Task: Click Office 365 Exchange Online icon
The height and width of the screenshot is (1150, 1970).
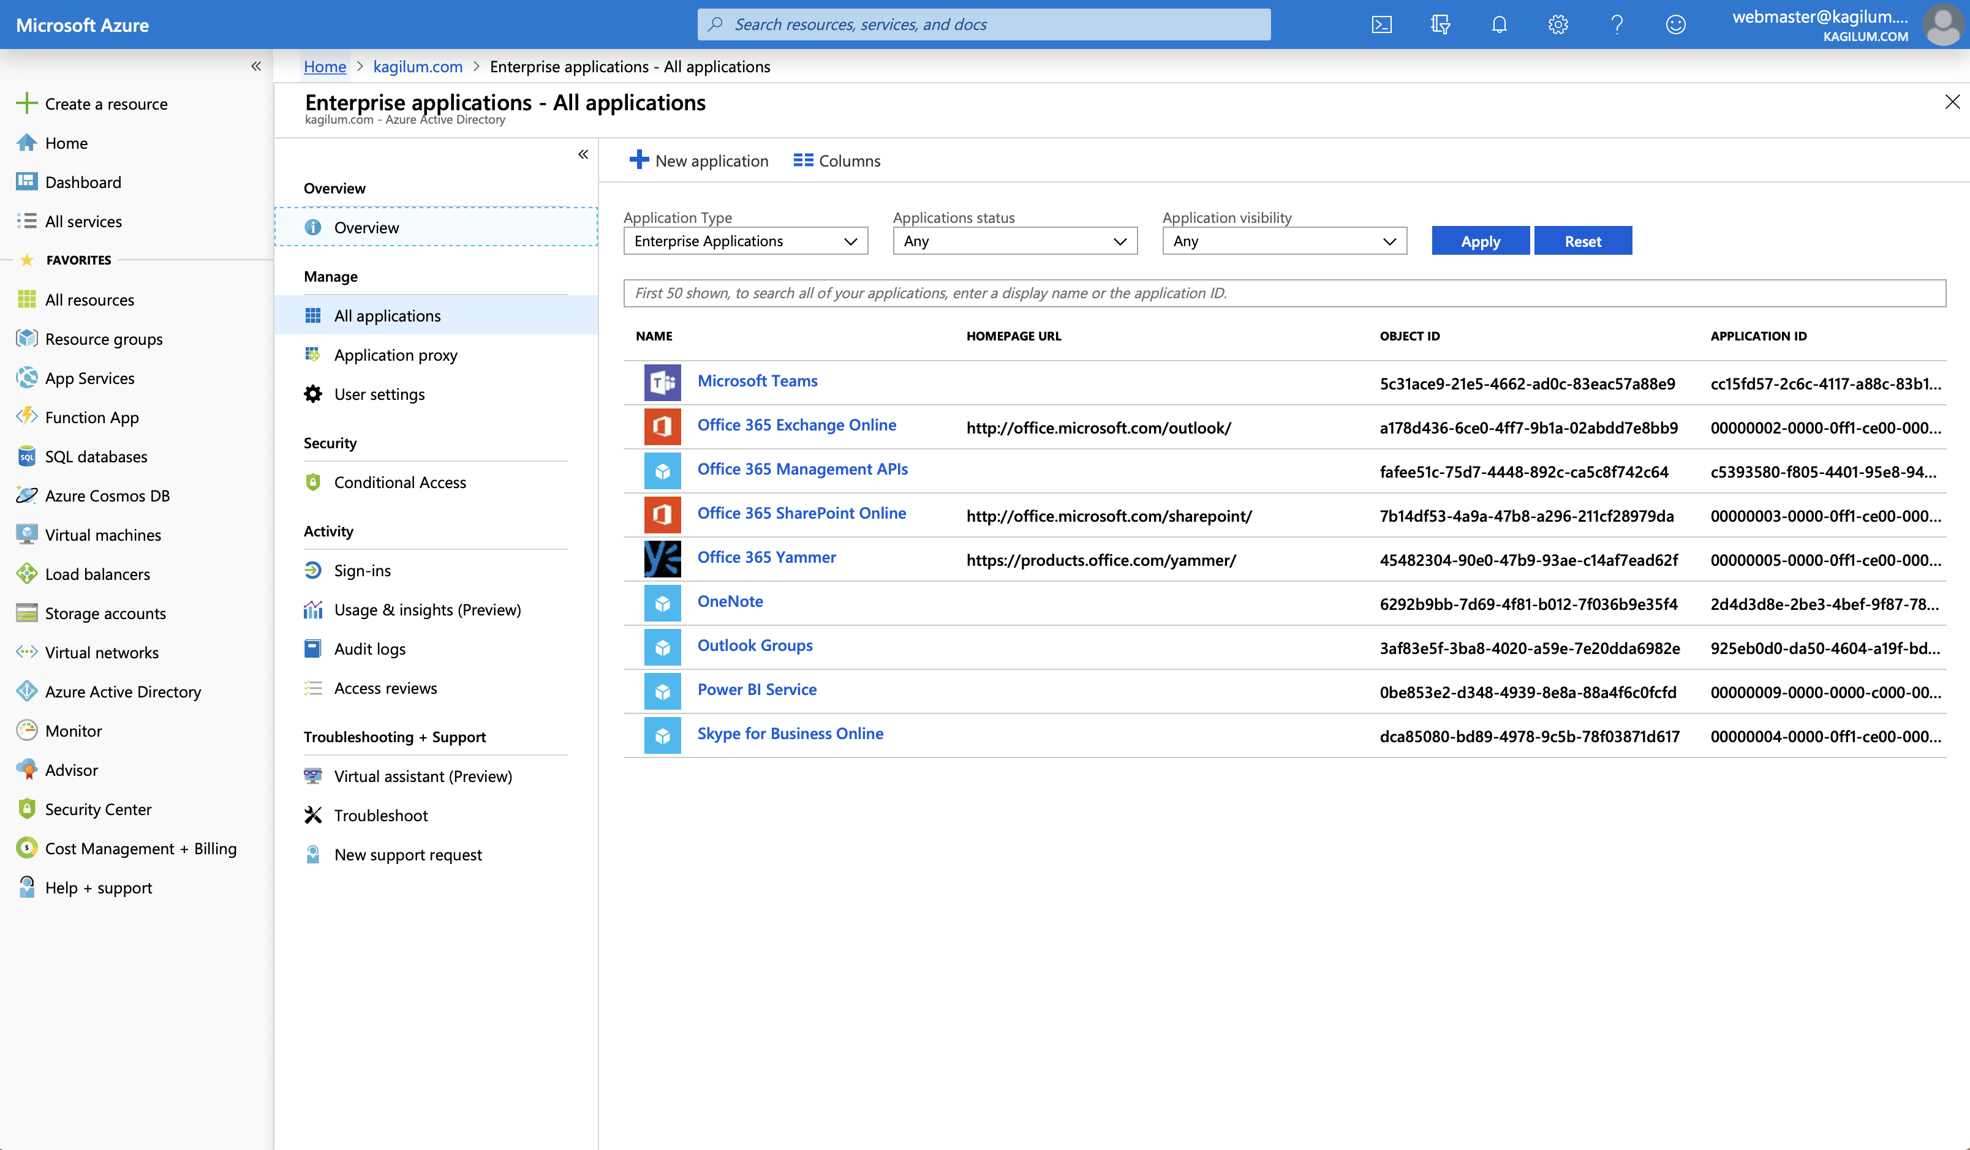Action: click(662, 427)
